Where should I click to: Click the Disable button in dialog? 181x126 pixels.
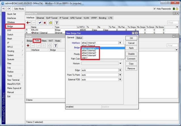(x=131, y=54)
